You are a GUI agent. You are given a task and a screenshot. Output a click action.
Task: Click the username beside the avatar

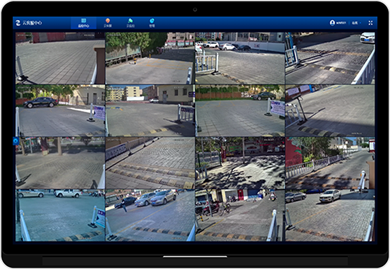tap(341, 23)
